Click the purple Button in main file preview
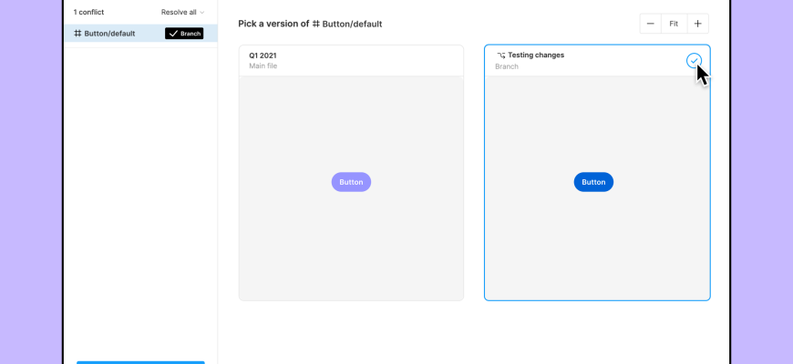Viewport: 793px width, 364px height. pos(351,182)
